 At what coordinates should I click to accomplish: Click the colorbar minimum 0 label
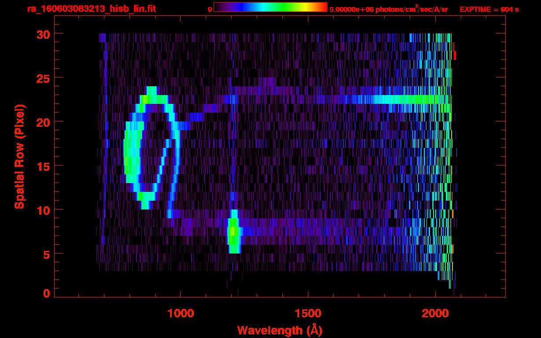click(x=210, y=9)
